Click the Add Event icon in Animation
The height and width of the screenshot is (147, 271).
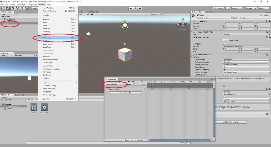pos(144,84)
